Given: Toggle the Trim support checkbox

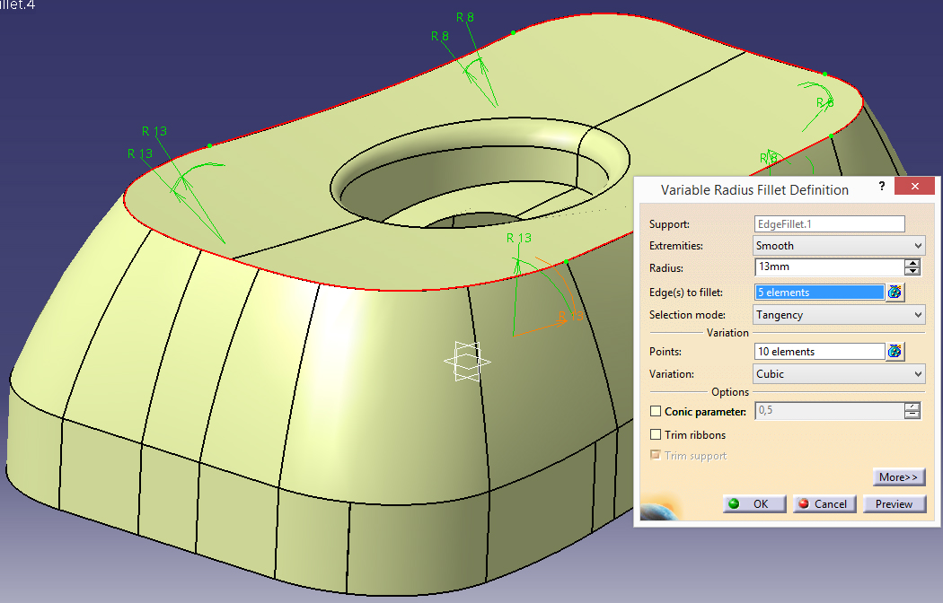Looking at the screenshot, I should 656,456.
